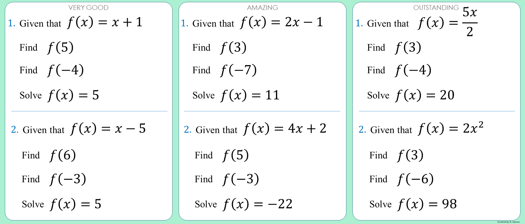The image size is (525, 224).
Task: Click the Created by D. Davies credit
Action: pyautogui.click(x=508, y=222)
